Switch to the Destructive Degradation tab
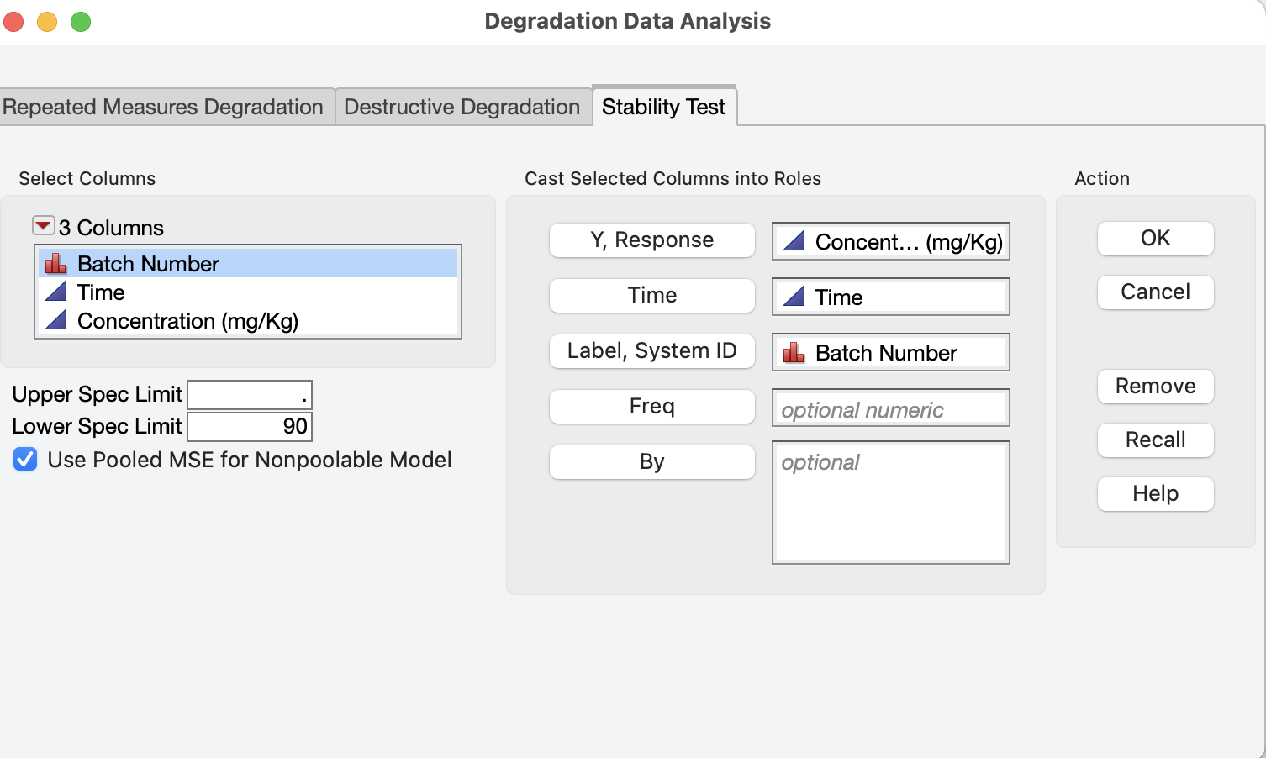This screenshot has width=1266, height=758. pyautogui.click(x=462, y=107)
